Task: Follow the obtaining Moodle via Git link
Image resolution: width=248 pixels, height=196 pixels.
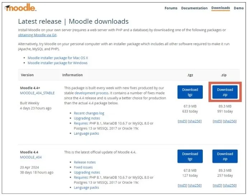Action: [x=37, y=35]
